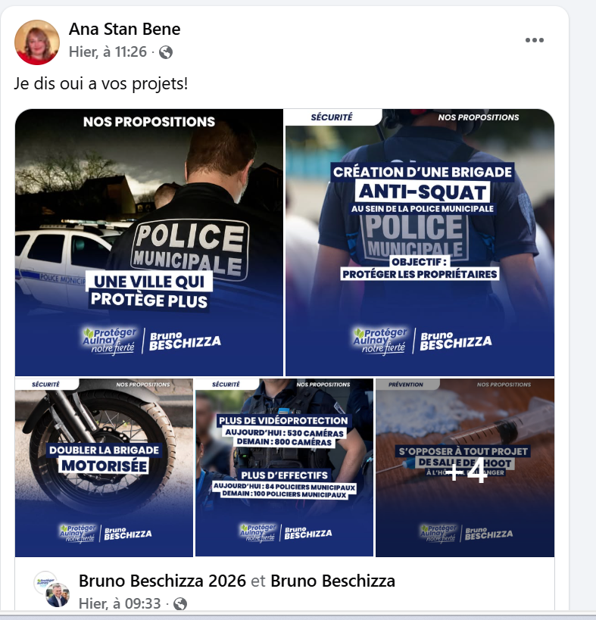Show the +4 additional photos

(x=465, y=467)
